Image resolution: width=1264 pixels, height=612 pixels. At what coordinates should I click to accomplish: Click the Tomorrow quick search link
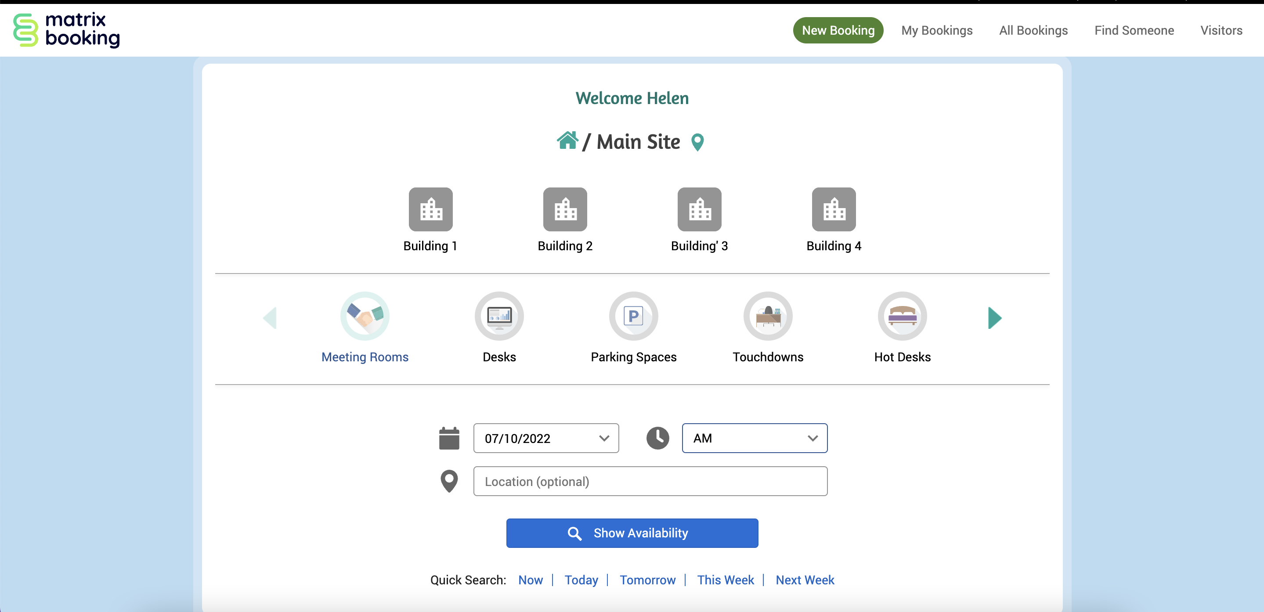pos(647,580)
